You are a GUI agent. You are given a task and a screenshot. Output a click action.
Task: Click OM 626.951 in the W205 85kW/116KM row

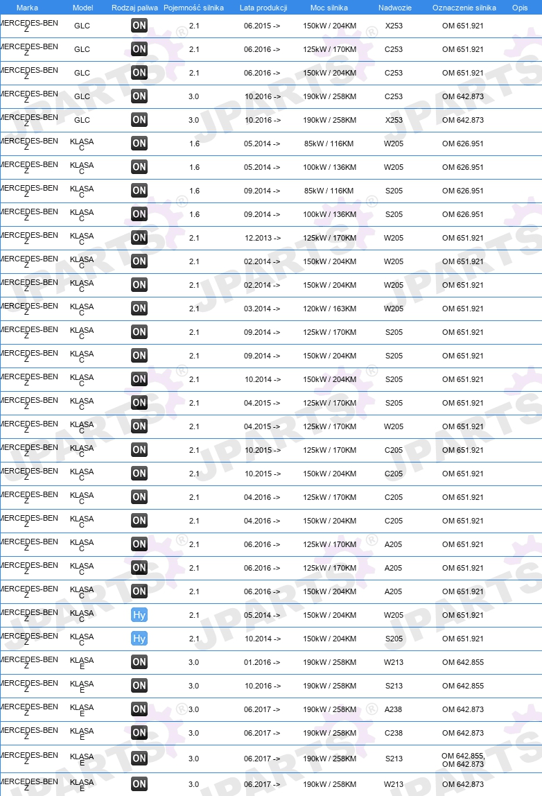point(463,144)
